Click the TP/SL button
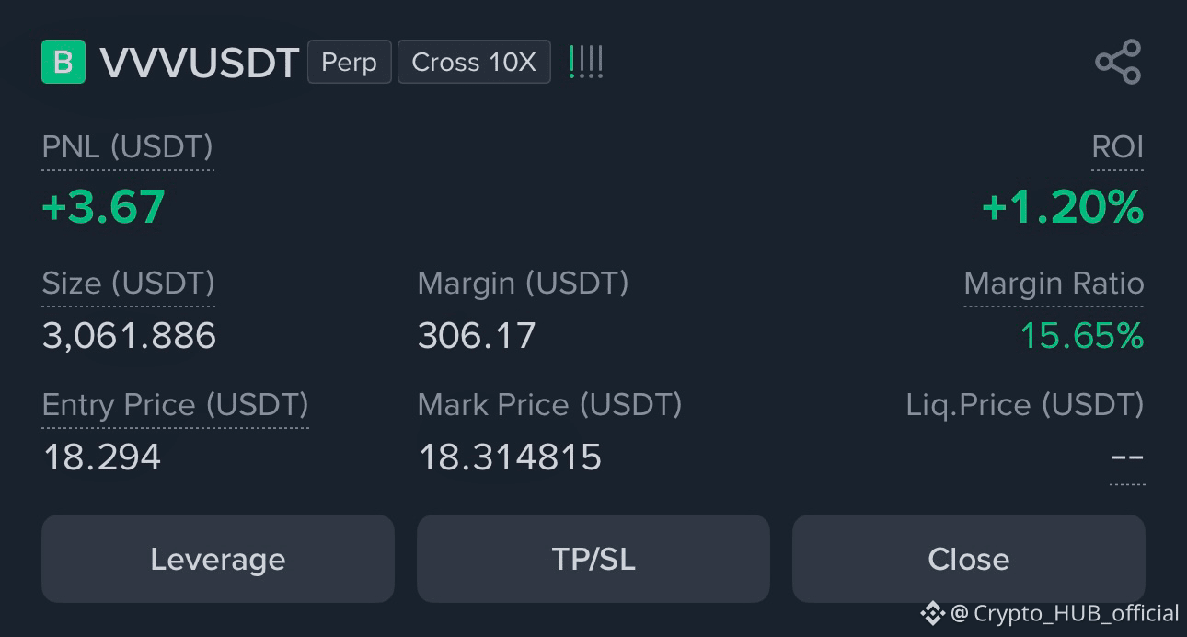 point(593,559)
